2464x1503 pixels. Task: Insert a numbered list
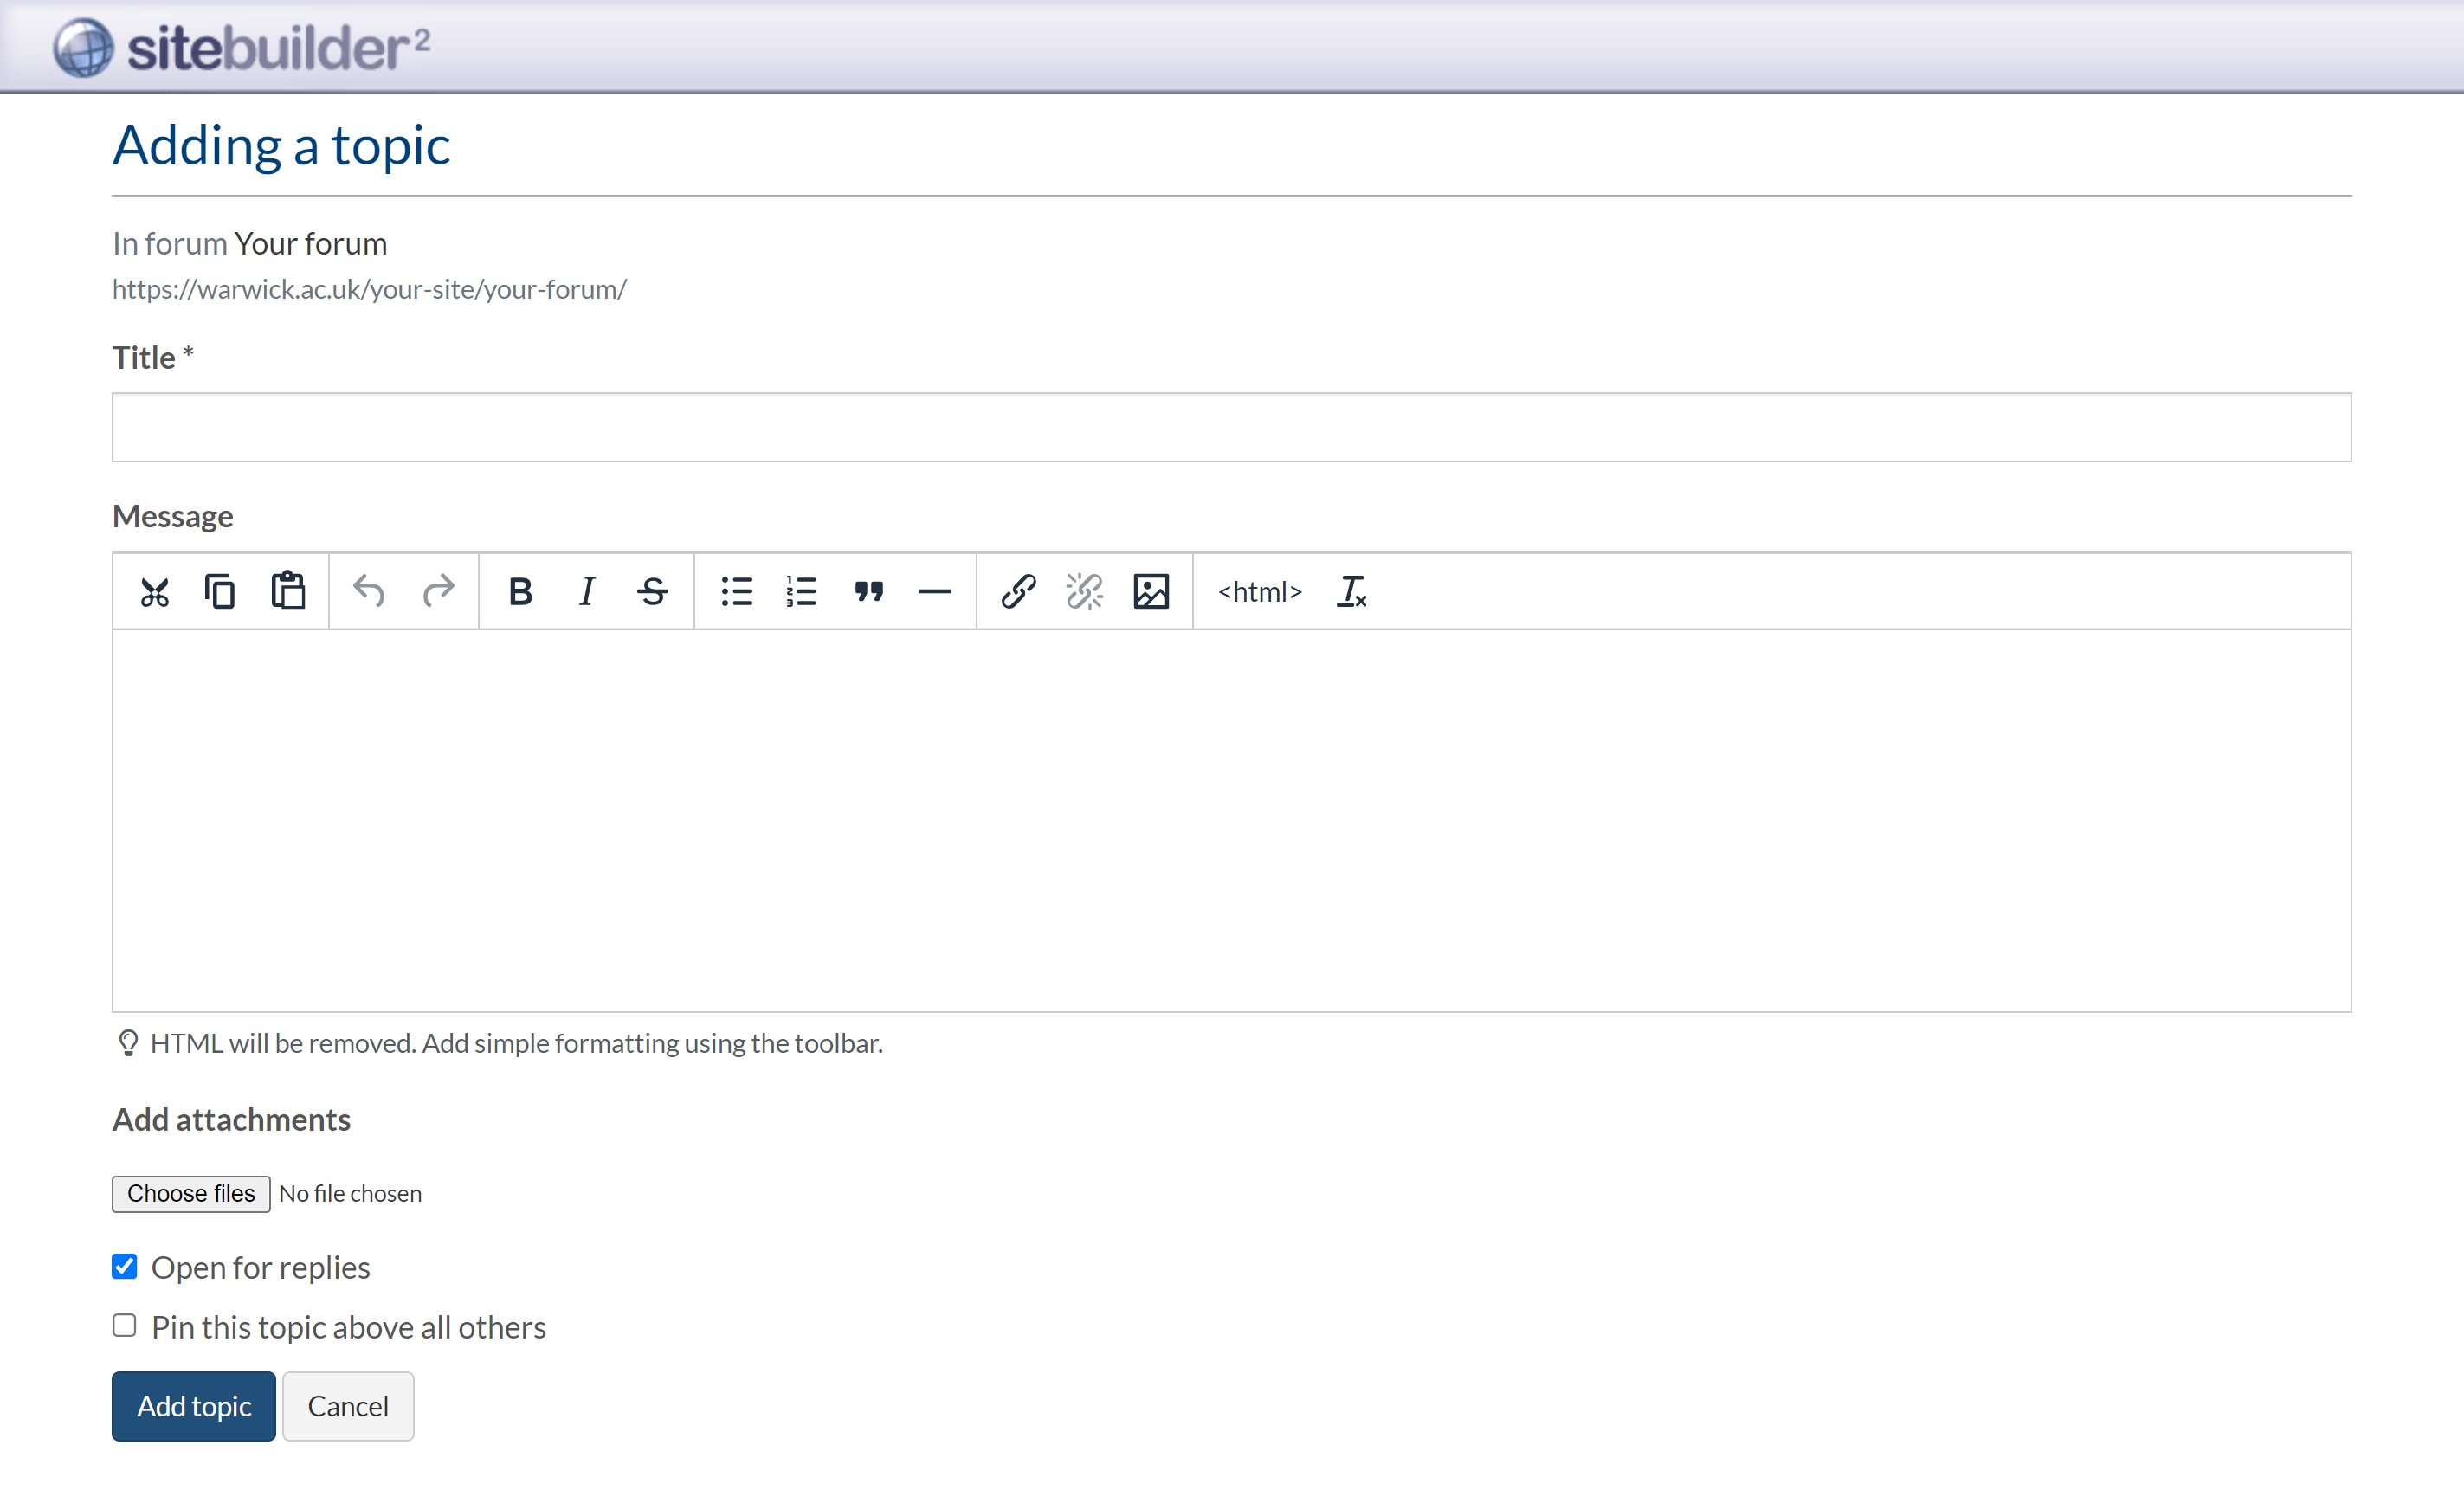tap(802, 592)
